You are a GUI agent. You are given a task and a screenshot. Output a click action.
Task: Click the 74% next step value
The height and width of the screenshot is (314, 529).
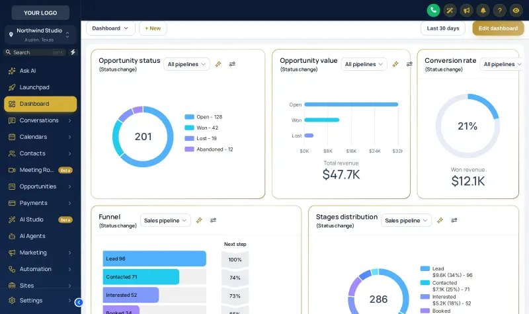(x=235, y=278)
